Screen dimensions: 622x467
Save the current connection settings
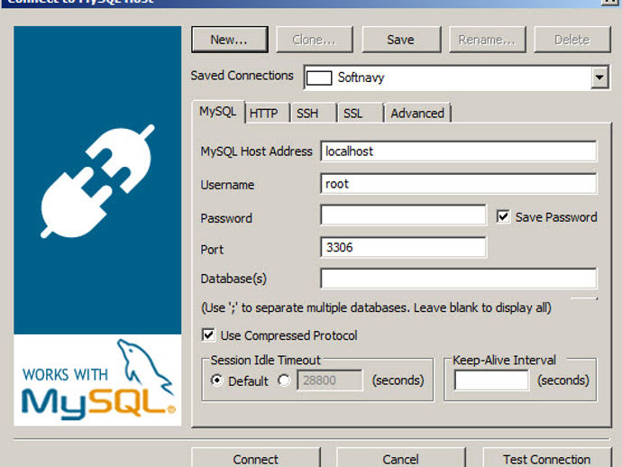(401, 40)
